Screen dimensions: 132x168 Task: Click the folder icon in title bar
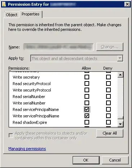click(x=4, y=4)
